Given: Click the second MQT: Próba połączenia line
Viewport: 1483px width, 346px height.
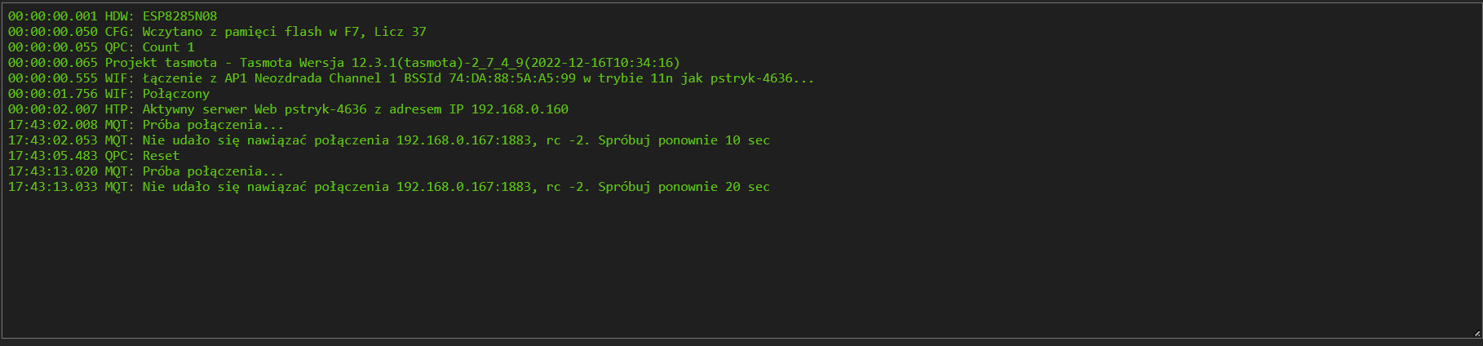Looking at the screenshot, I should pyautogui.click(x=146, y=171).
